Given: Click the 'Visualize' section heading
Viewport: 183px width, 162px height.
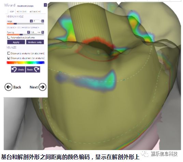Looking at the screenshot, I should 12,47.
